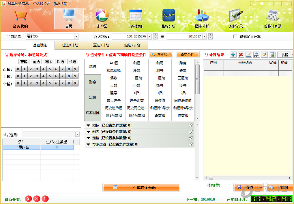The height and width of the screenshot is (204, 294).
Task: Click the 搜索条件 button
Action: point(161,54)
